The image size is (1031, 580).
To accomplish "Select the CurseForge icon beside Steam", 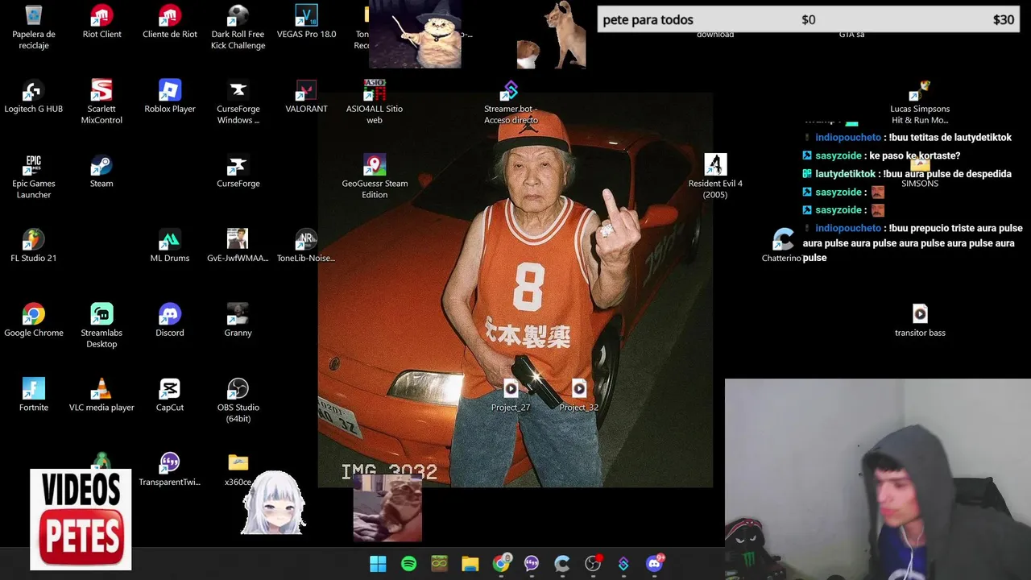I will (238, 172).
